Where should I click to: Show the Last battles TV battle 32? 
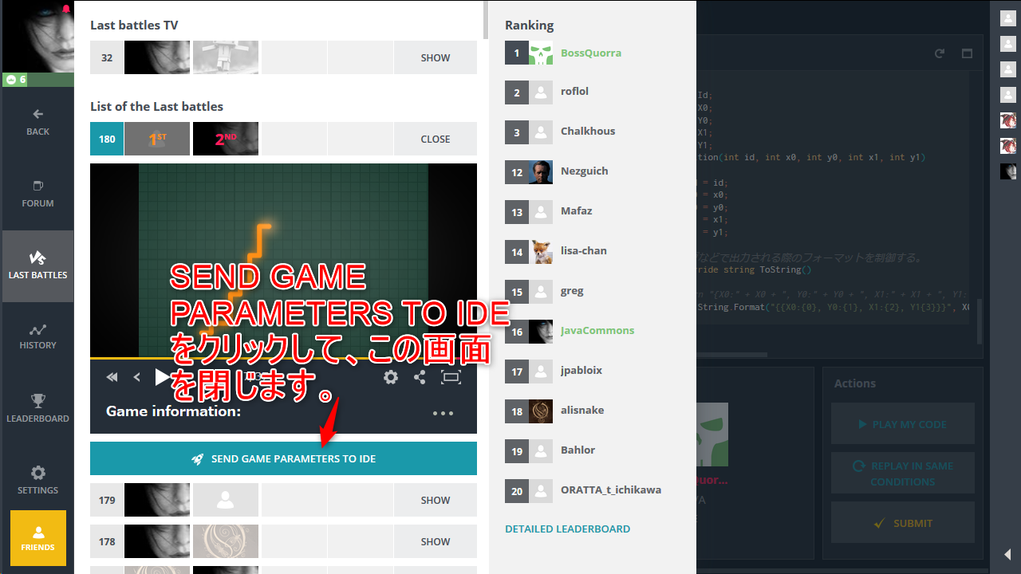(x=435, y=57)
